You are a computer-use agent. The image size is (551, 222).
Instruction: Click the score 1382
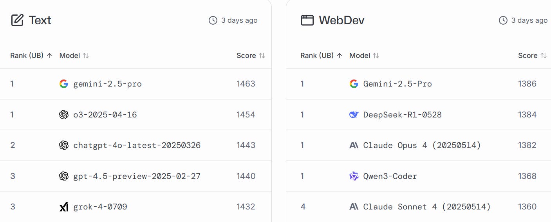point(528,145)
